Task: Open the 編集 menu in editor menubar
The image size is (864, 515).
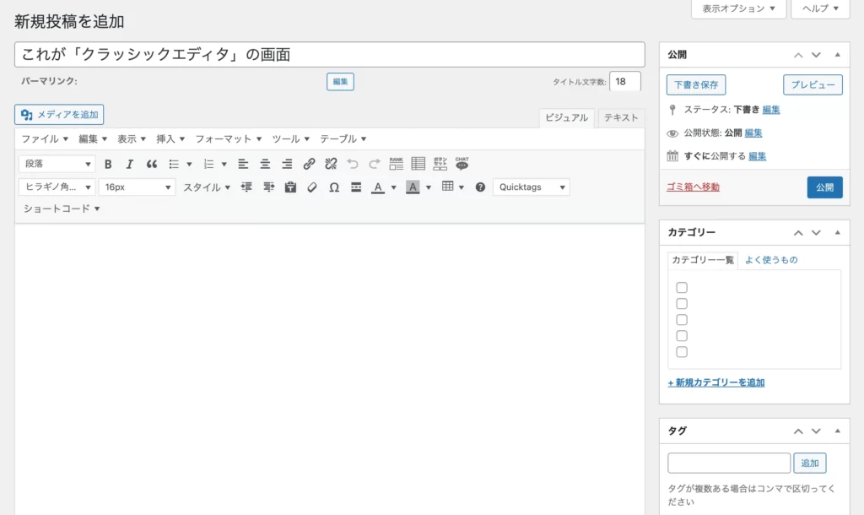Action: (93, 139)
